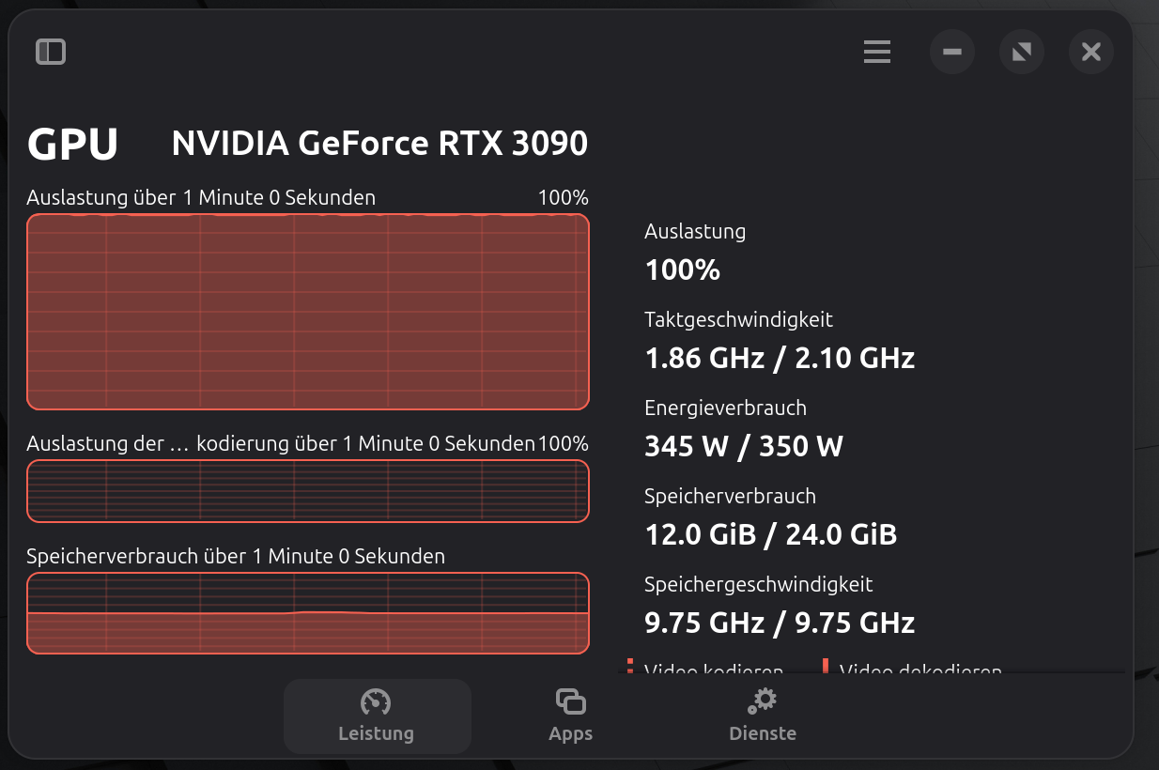Viewport: 1159px width, 770px height.
Task: Go to the Dienste tab
Action: click(762, 716)
